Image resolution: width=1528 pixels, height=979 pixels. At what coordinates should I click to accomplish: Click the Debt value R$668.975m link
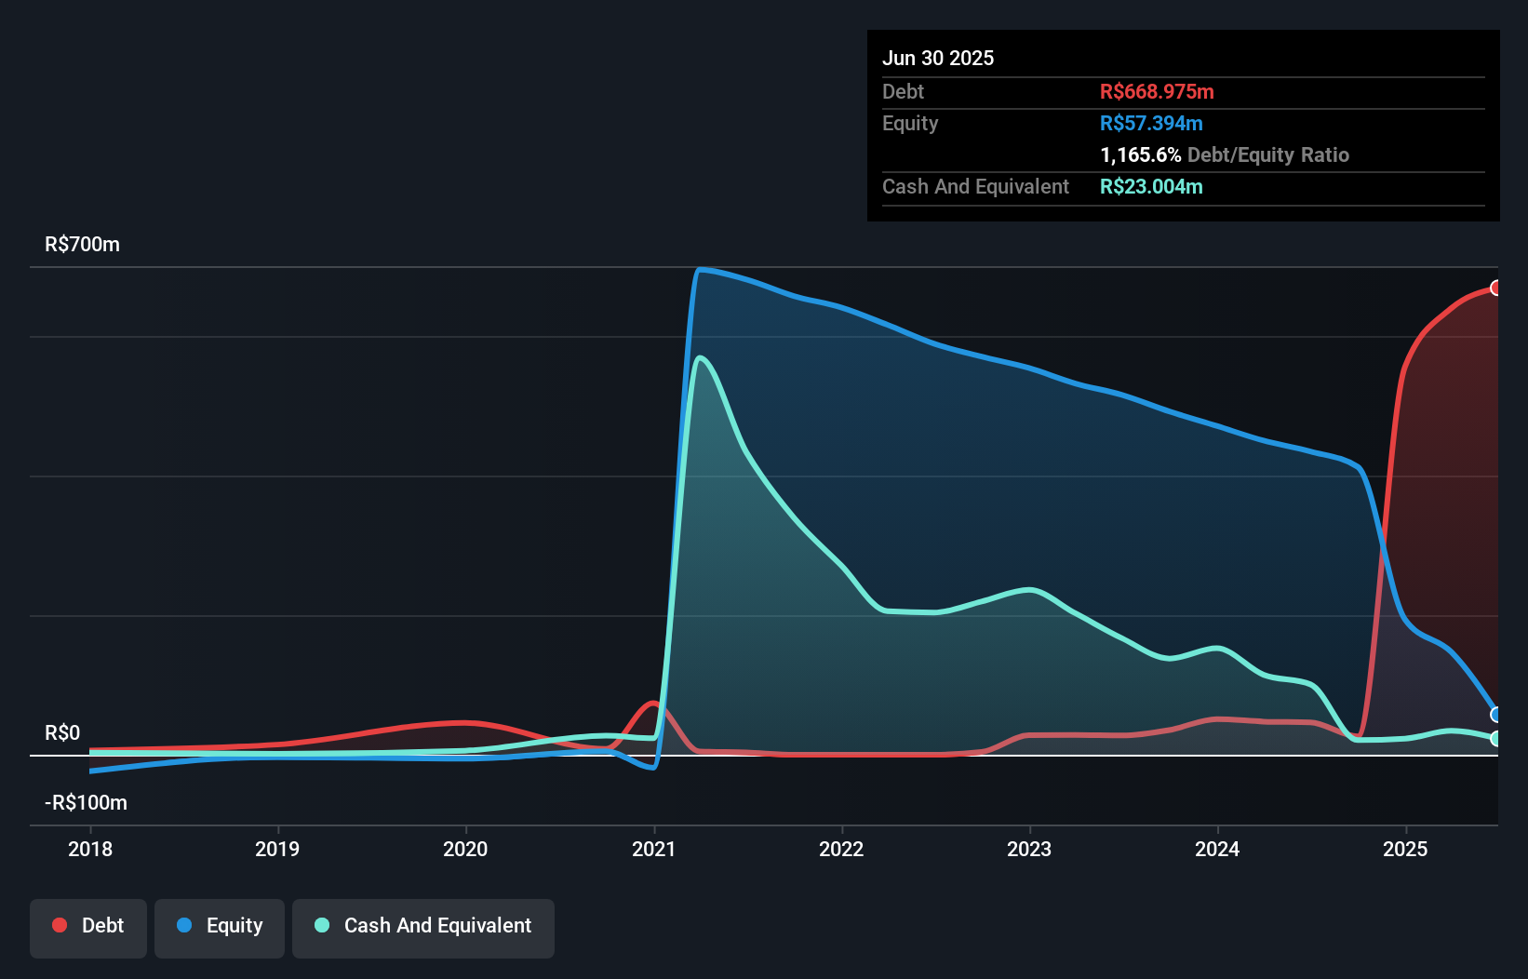tap(1157, 91)
